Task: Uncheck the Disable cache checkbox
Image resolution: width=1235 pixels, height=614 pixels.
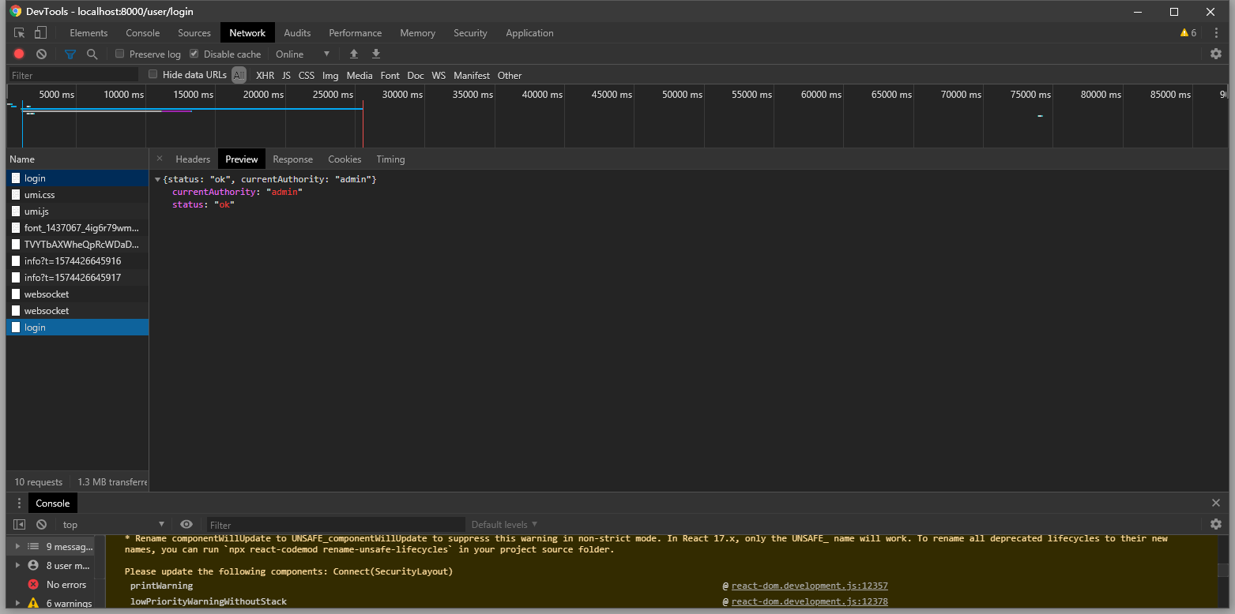Action: coord(194,54)
